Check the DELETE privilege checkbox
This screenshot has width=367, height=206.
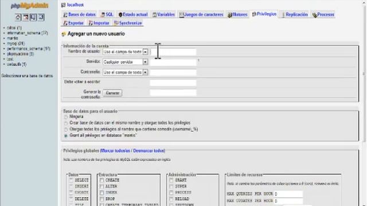pyautogui.click(x=71, y=199)
